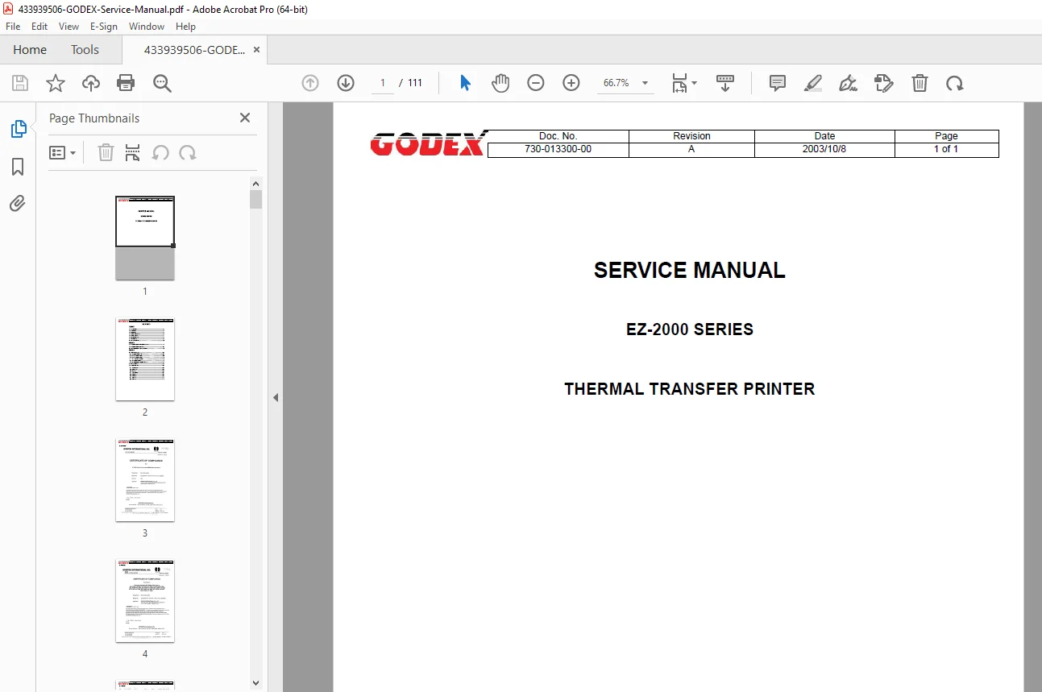Choose the Selection arrow tool

tap(465, 83)
